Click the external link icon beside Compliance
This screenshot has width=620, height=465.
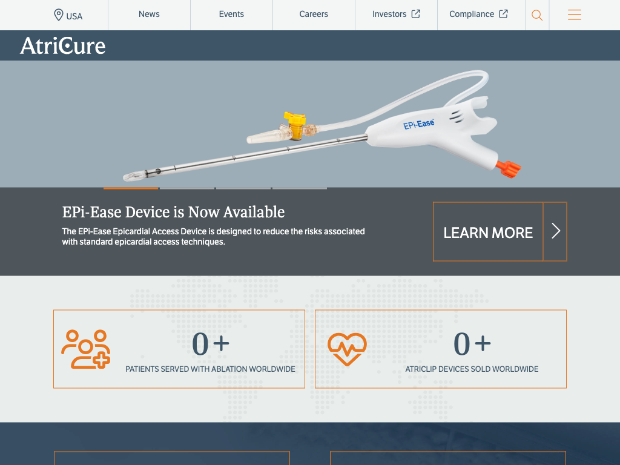click(x=503, y=14)
